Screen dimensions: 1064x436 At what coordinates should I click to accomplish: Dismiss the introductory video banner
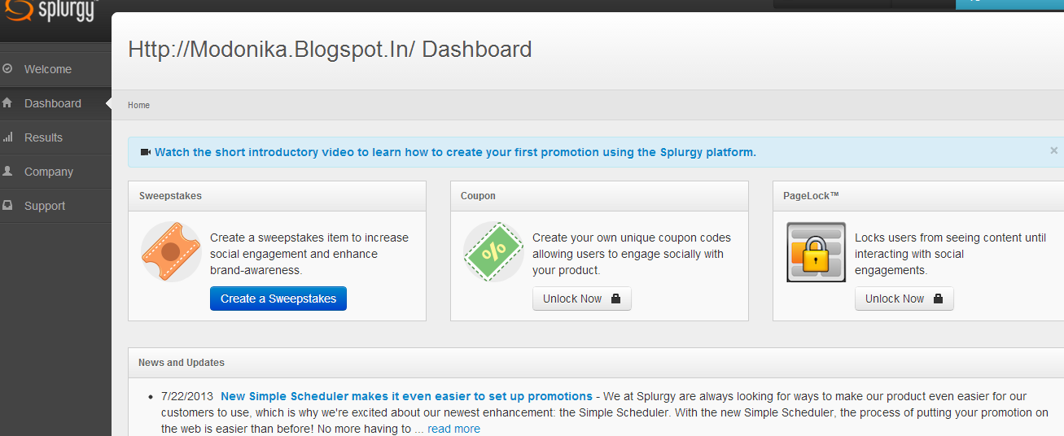point(1053,150)
